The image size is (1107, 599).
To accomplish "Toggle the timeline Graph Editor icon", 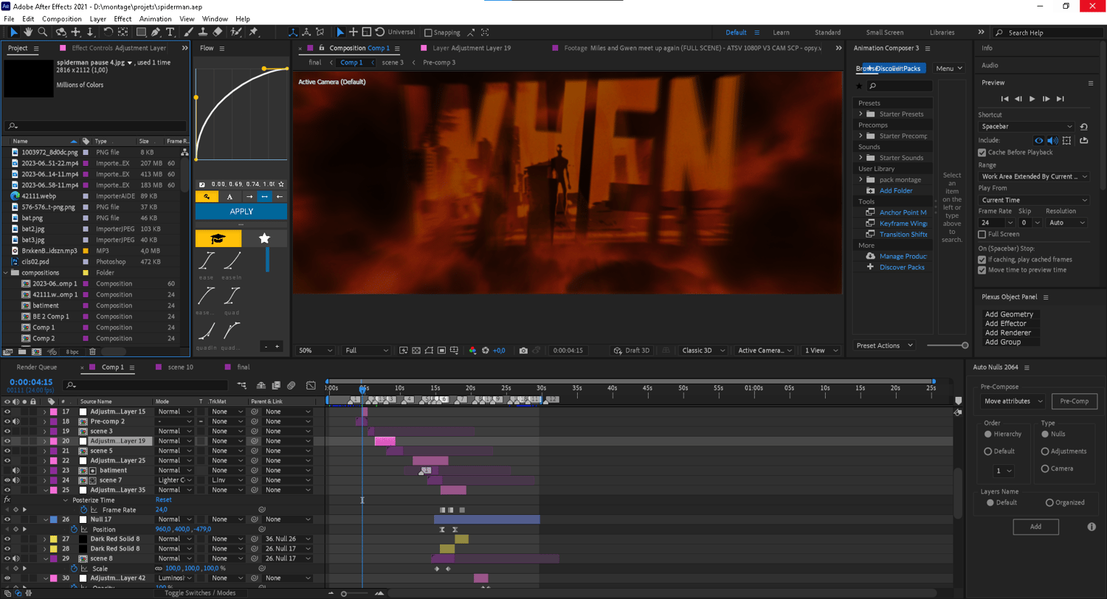I will click(x=311, y=384).
